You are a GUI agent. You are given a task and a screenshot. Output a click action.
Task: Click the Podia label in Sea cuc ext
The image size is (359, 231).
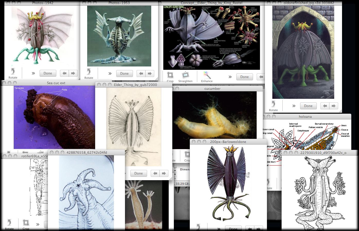[64, 90]
